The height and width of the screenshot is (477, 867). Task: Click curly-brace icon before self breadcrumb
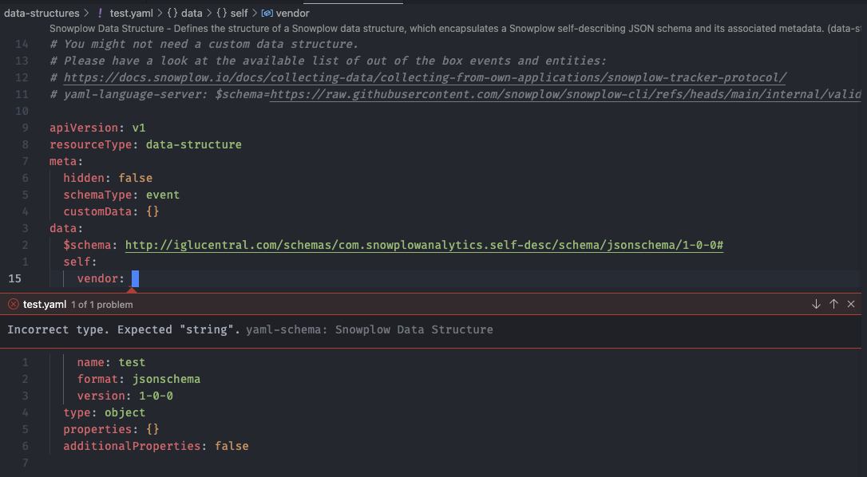(x=221, y=13)
